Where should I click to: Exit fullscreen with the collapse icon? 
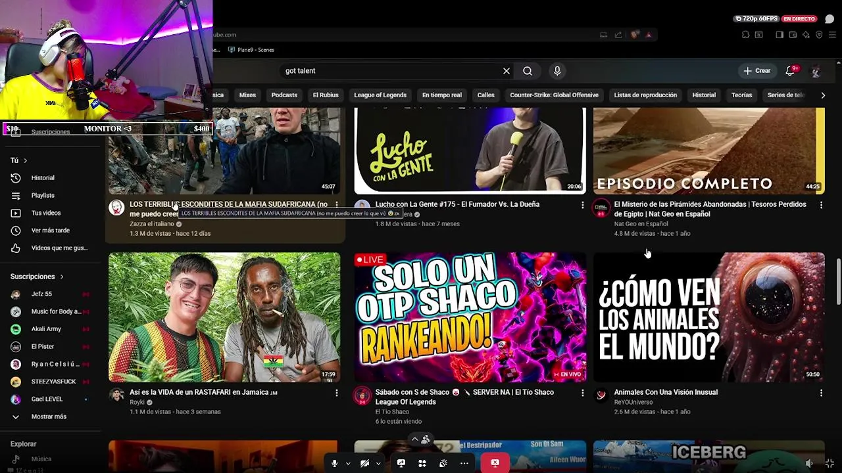pyautogui.click(x=829, y=464)
